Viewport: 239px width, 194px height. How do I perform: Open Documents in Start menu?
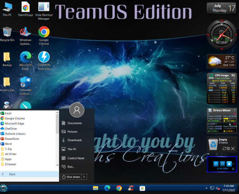[x=75, y=123]
